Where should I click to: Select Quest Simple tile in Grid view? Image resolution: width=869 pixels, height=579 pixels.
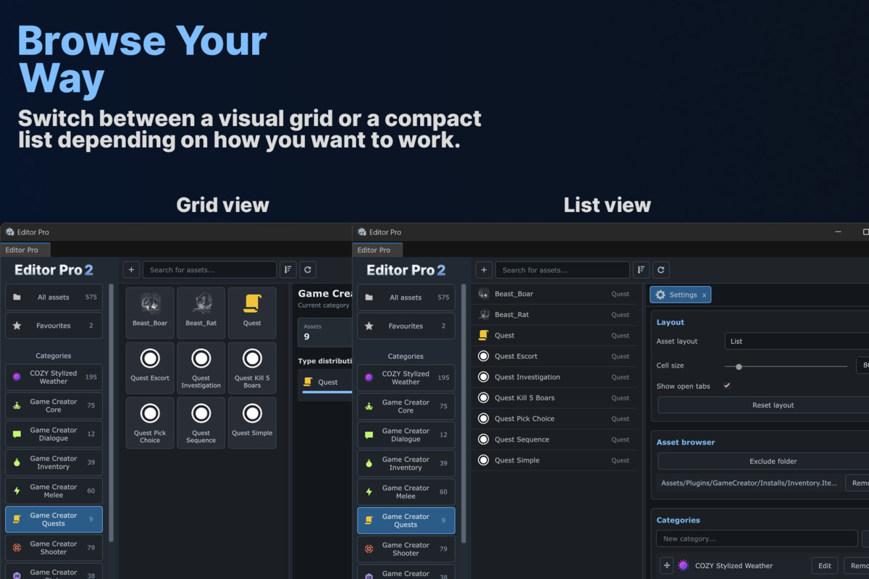pyautogui.click(x=252, y=423)
